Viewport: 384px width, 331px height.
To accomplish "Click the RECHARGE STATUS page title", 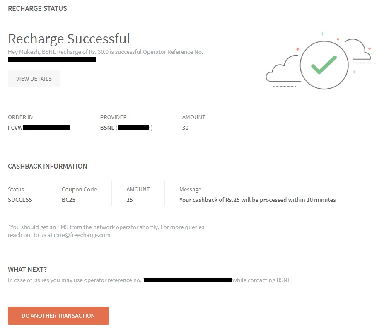I will (x=37, y=8).
